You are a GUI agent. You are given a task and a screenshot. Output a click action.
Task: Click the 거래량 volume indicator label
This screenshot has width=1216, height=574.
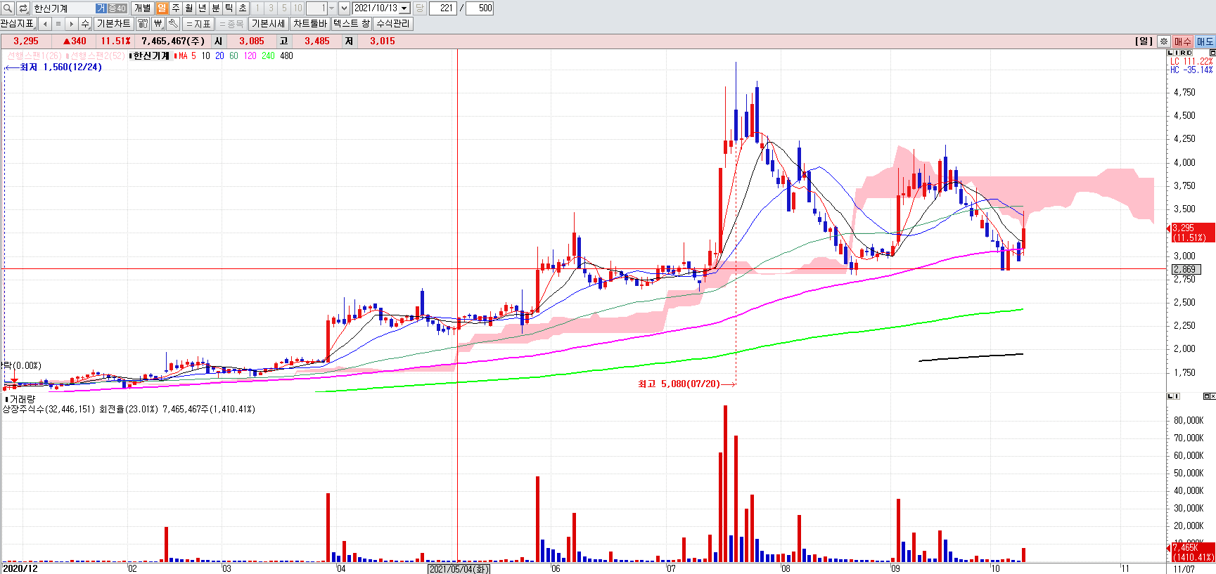[22, 399]
